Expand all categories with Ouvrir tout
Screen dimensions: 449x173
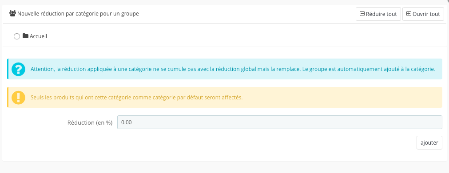point(423,14)
